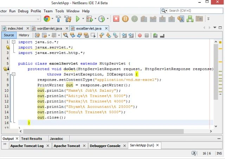
Task: Click the Find Previous Occurrence icon
Action: (x=73, y=35)
